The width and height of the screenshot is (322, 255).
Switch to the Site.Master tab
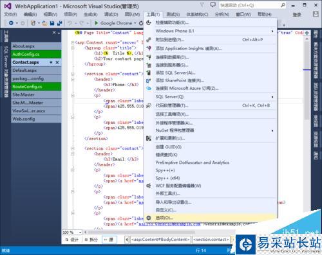(36, 94)
